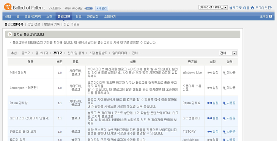The height and width of the screenshot is (141, 277).
Task: Click the 새 관리 button
Action: pos(102,8)
